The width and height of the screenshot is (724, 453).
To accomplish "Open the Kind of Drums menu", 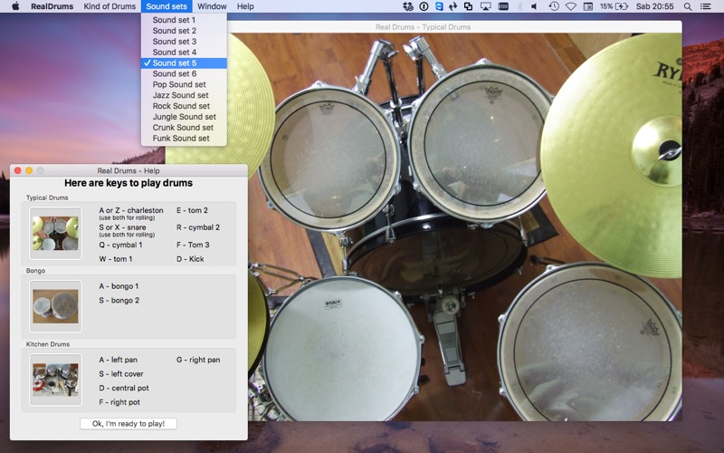I will [109, 6].
